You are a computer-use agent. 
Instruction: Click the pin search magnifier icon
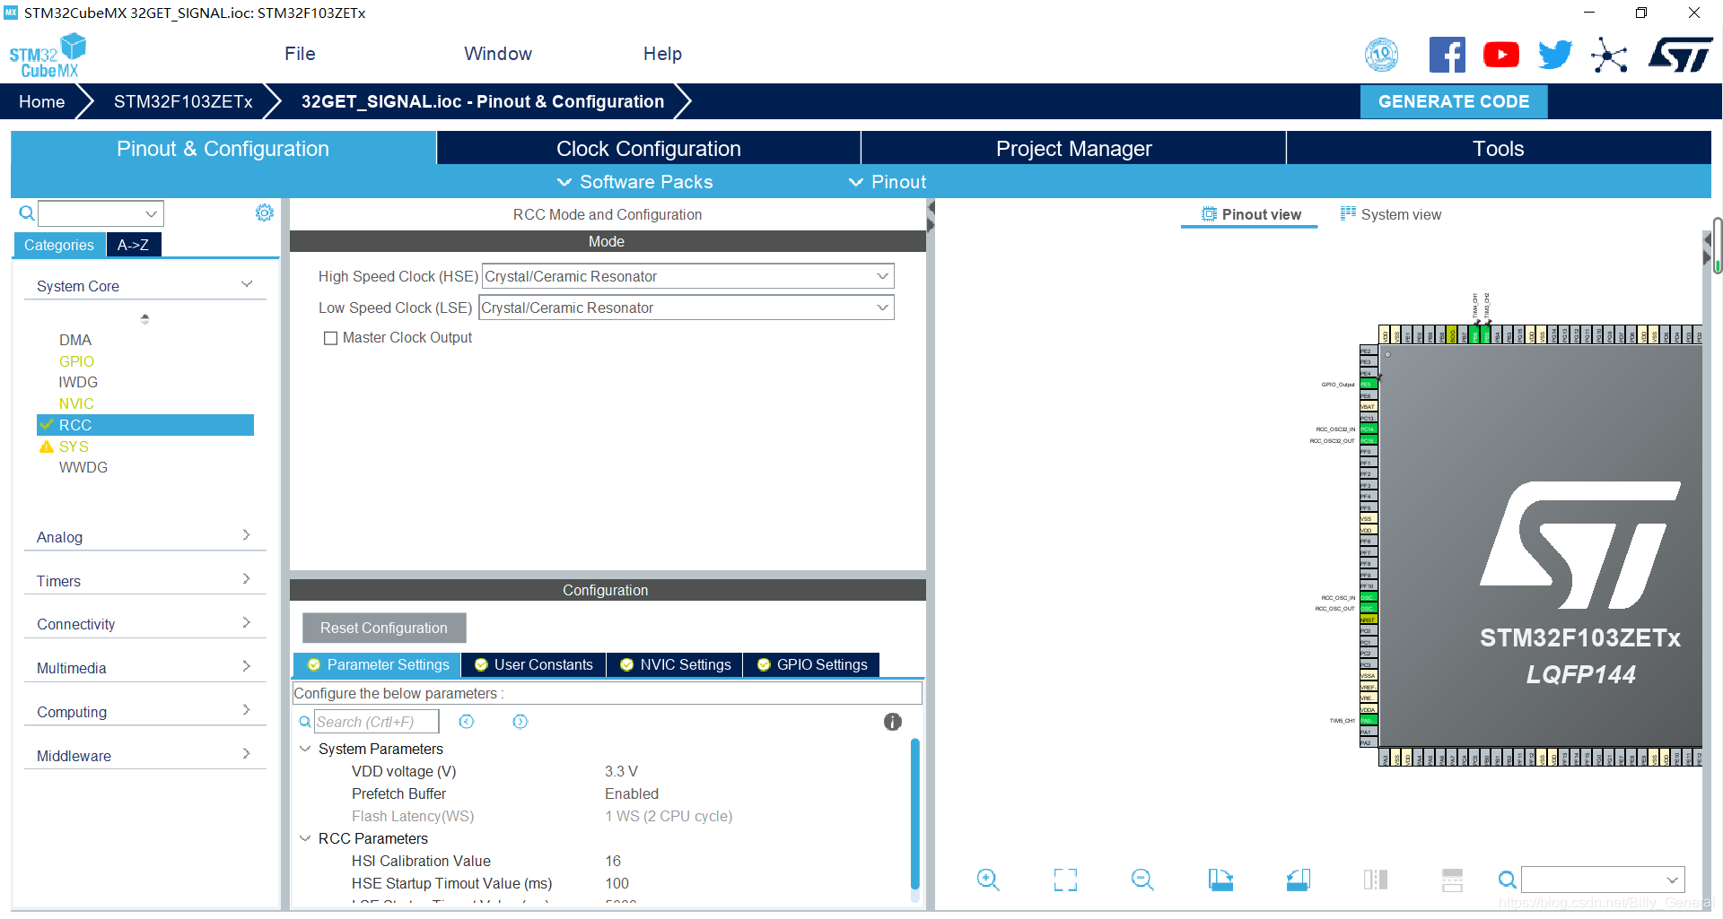coord(1508,880)
